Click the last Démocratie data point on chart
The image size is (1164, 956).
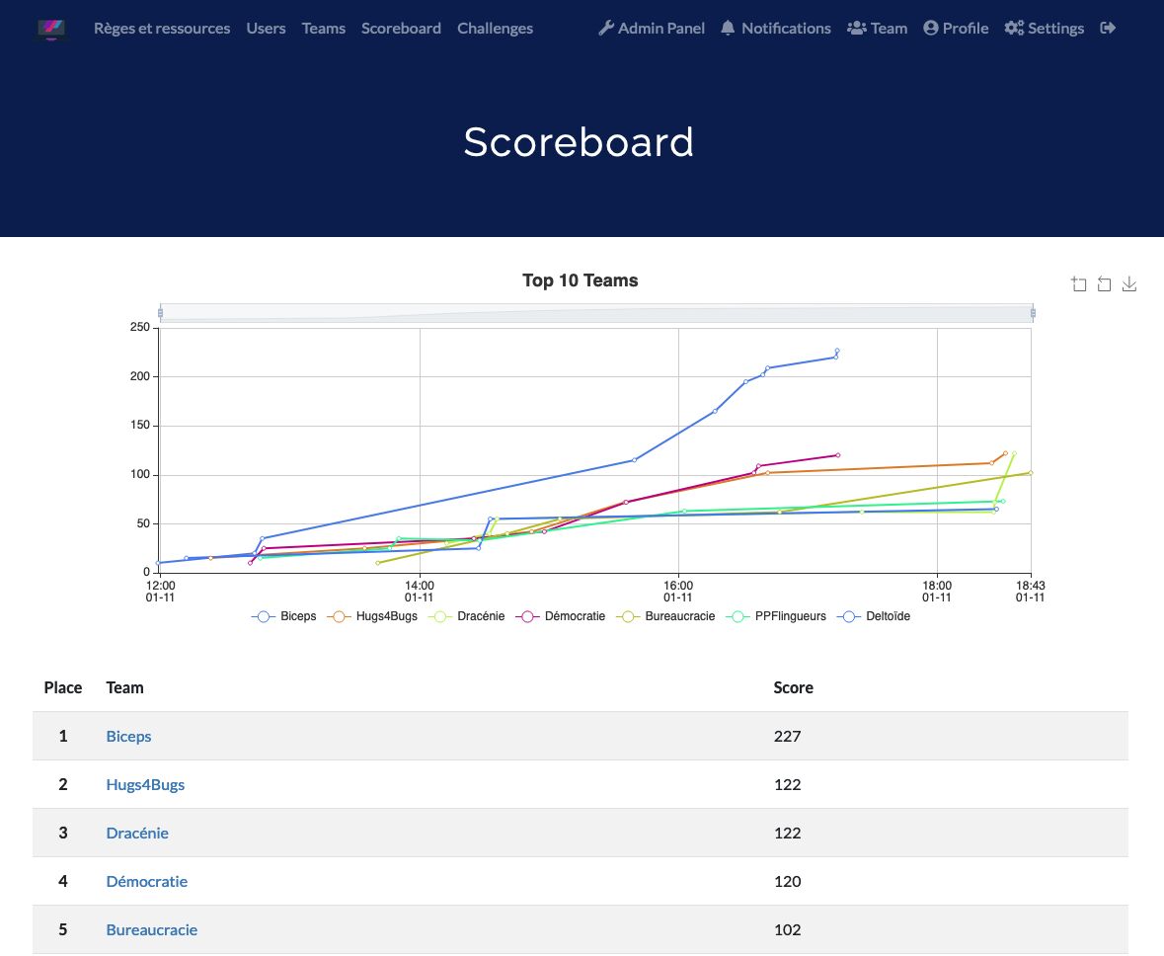pos(838,455)
